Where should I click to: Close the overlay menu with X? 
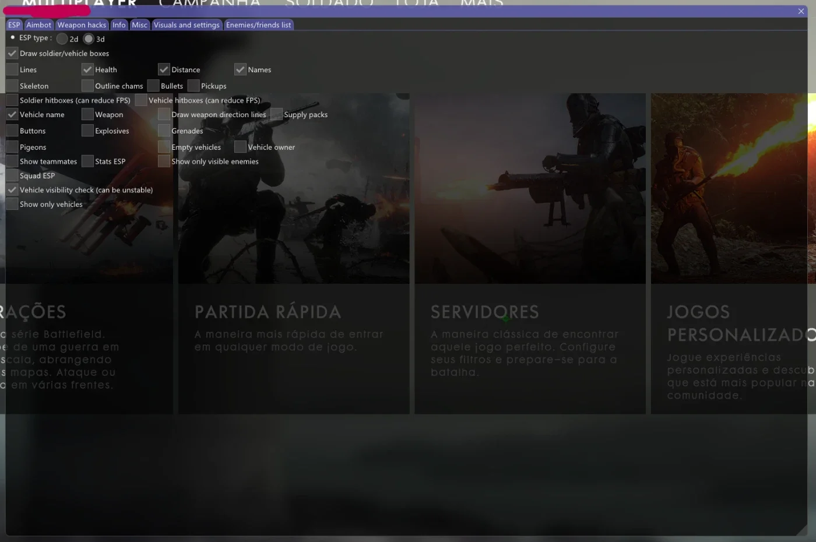pyautogui.click(x=801, y=11)
